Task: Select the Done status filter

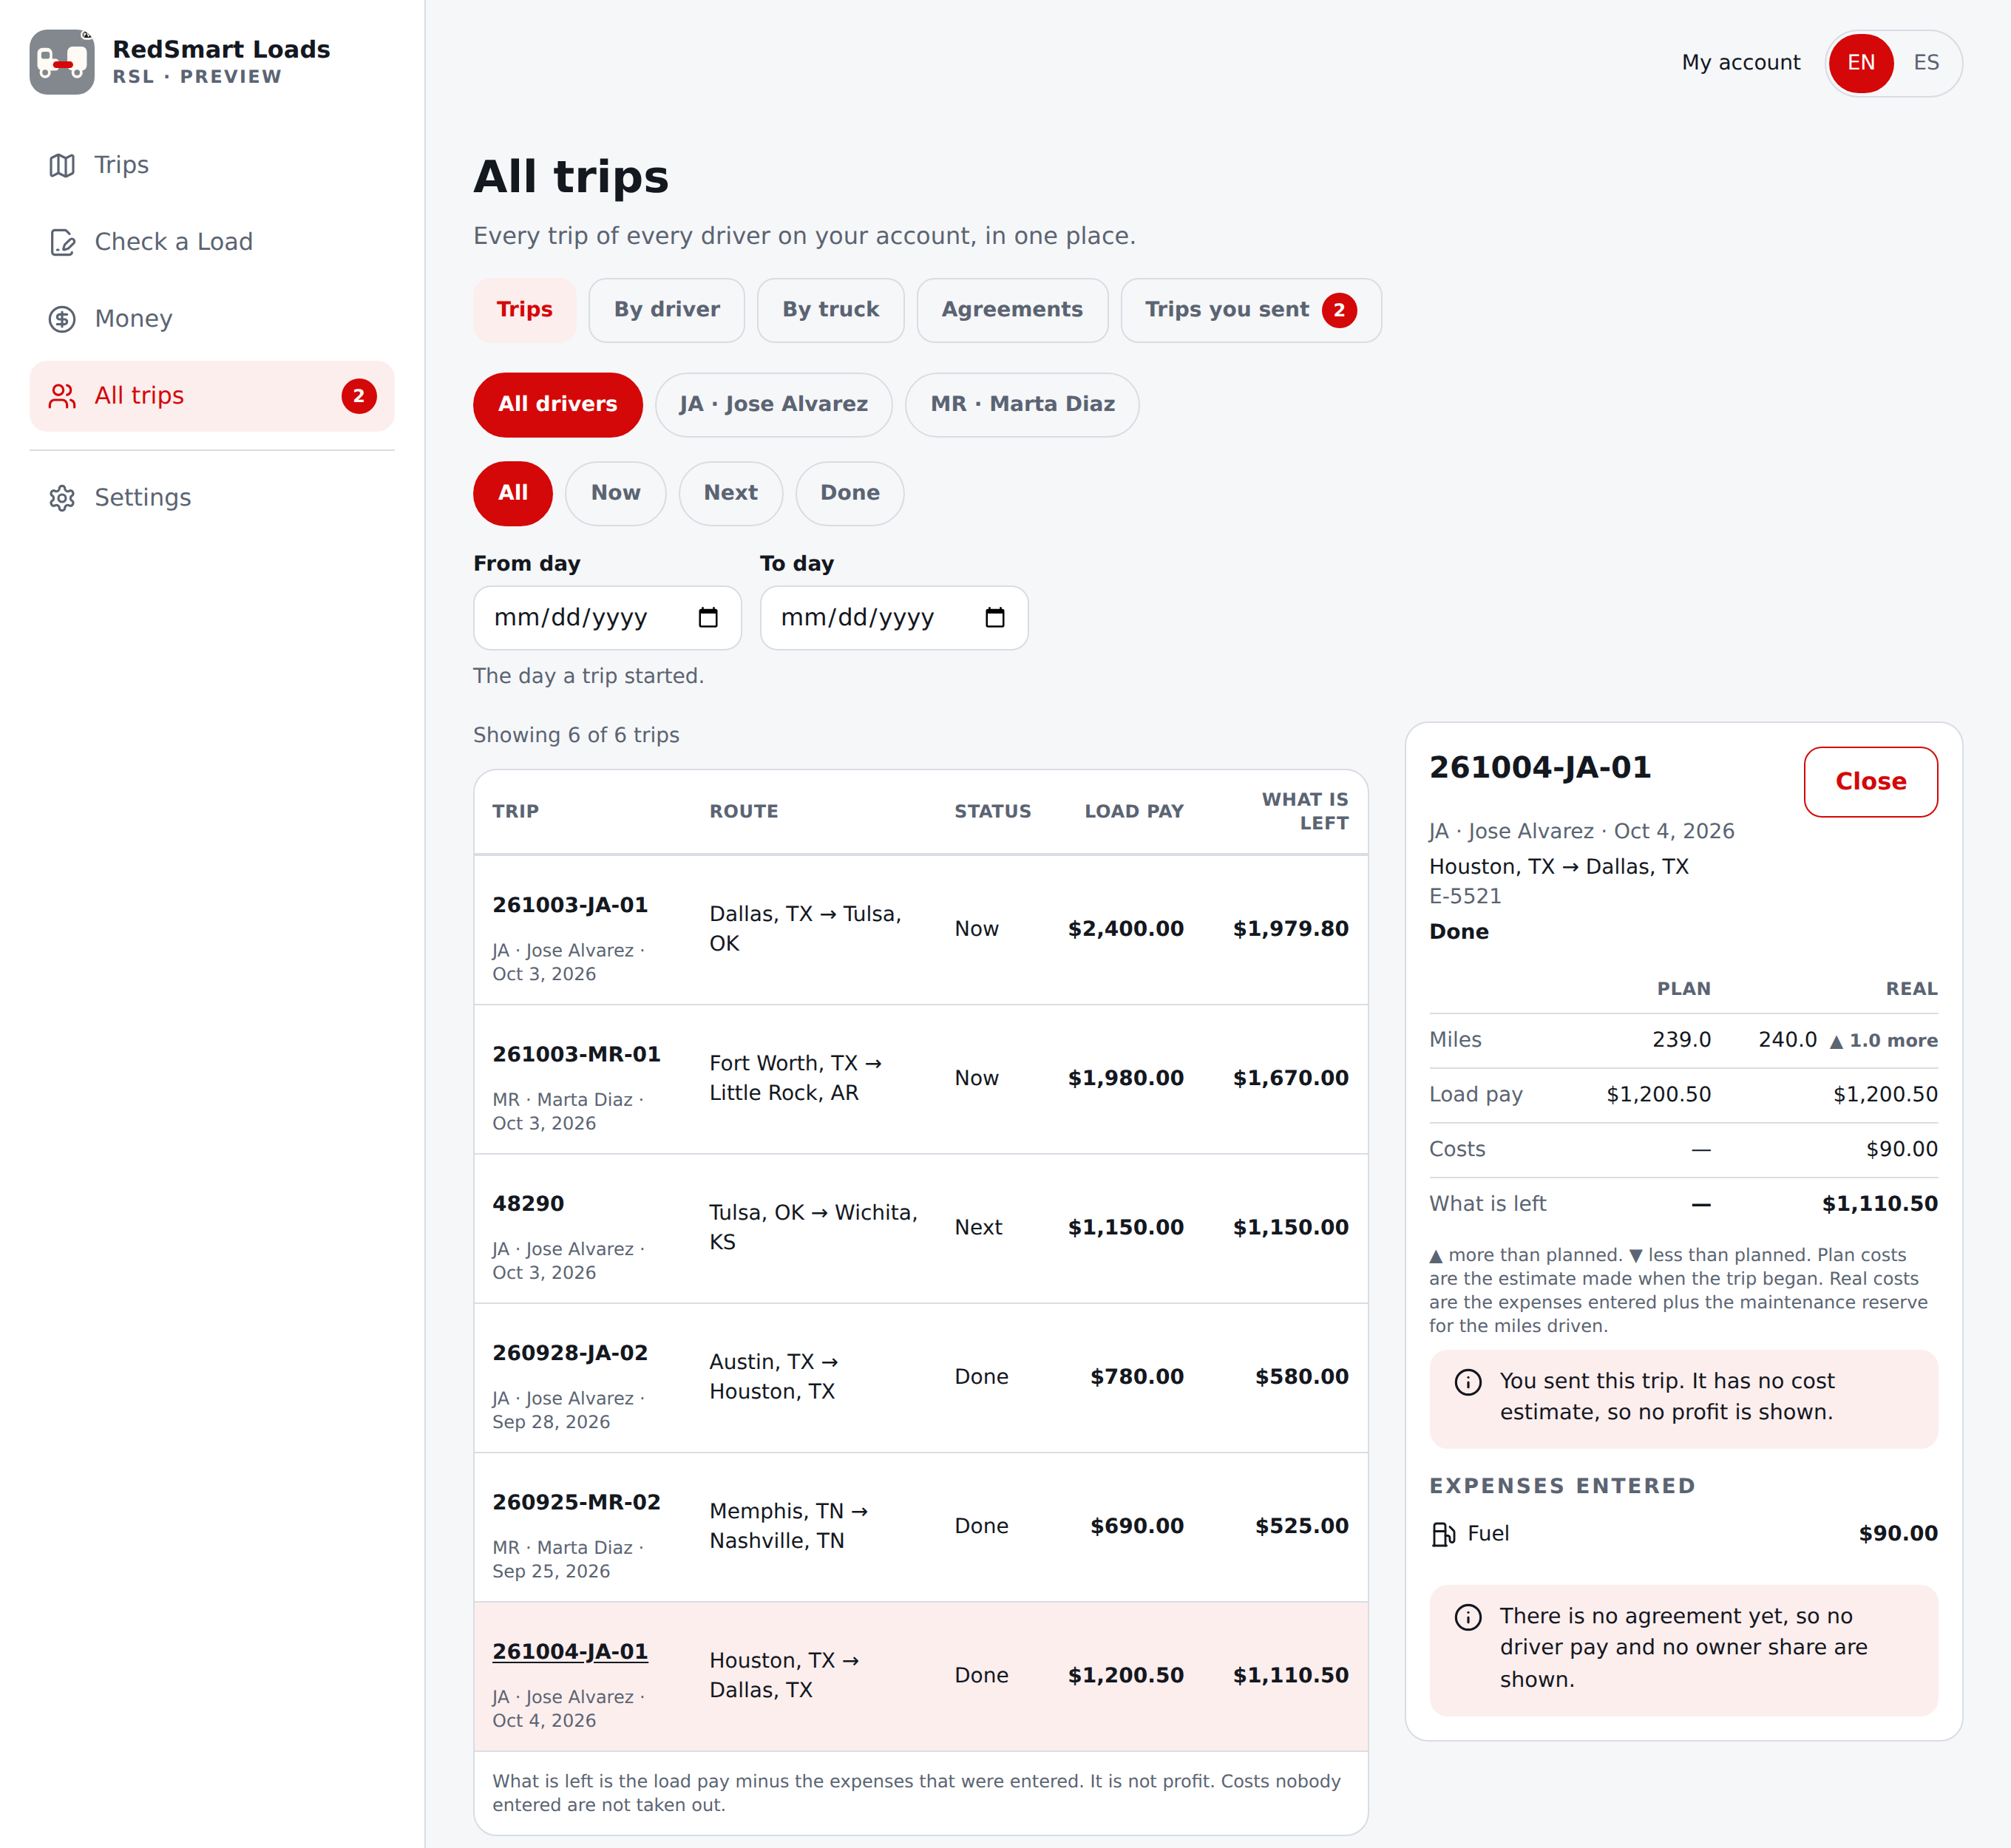Action: (x=850, y=493)
